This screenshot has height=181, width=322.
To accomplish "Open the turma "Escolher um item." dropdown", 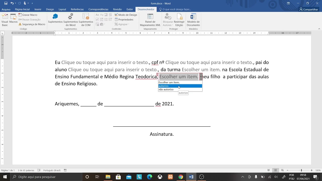I will tap(201, 70).
